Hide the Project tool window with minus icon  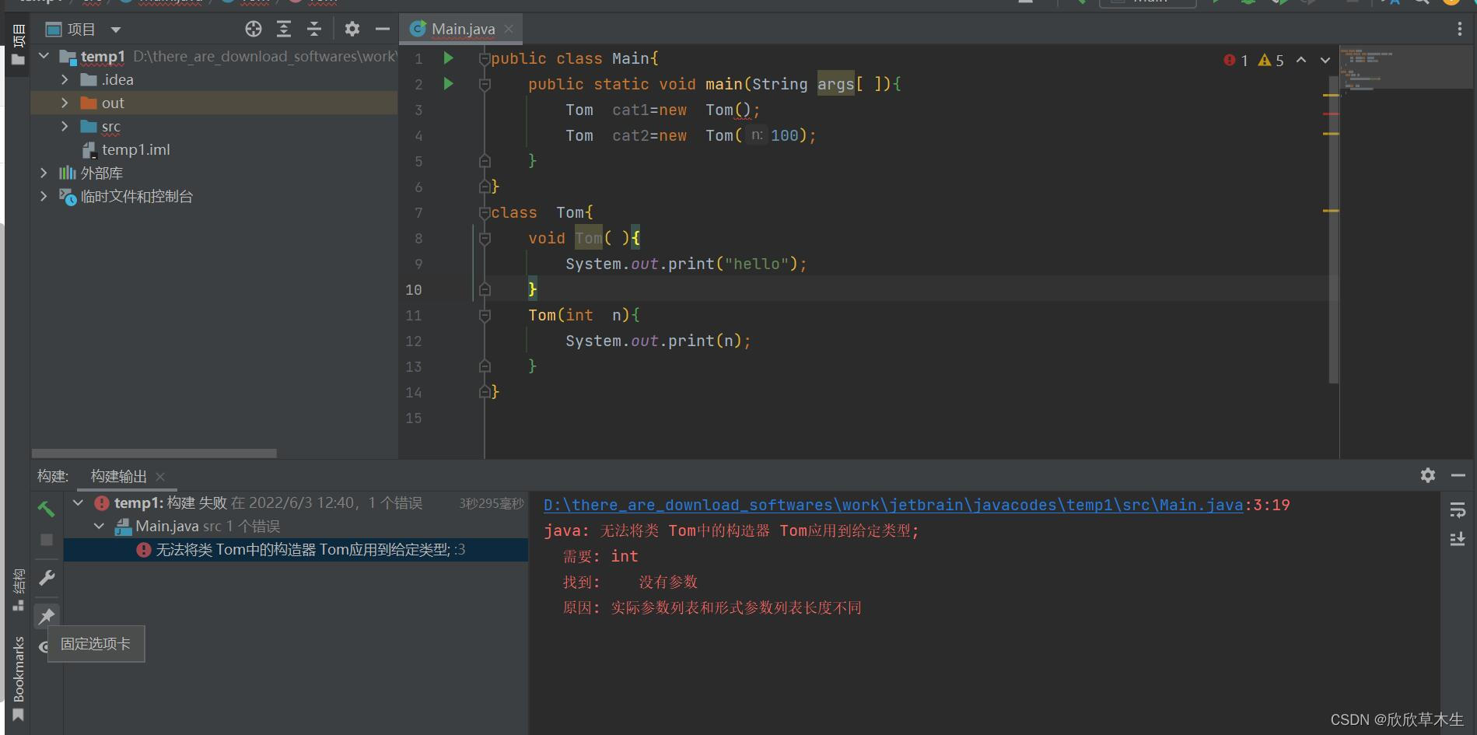(x=382, y=29)
